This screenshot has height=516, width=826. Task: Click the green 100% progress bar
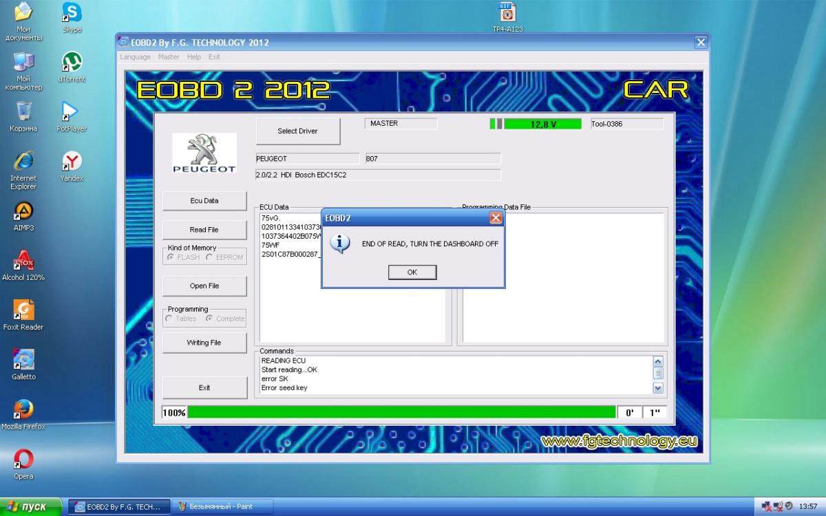coord(401,412)
